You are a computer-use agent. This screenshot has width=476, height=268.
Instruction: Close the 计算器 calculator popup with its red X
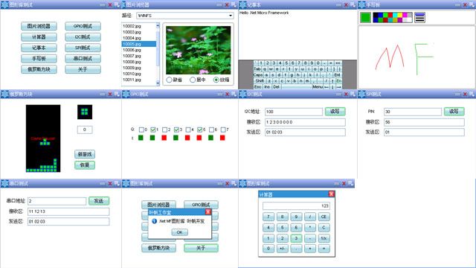(331, 194)
